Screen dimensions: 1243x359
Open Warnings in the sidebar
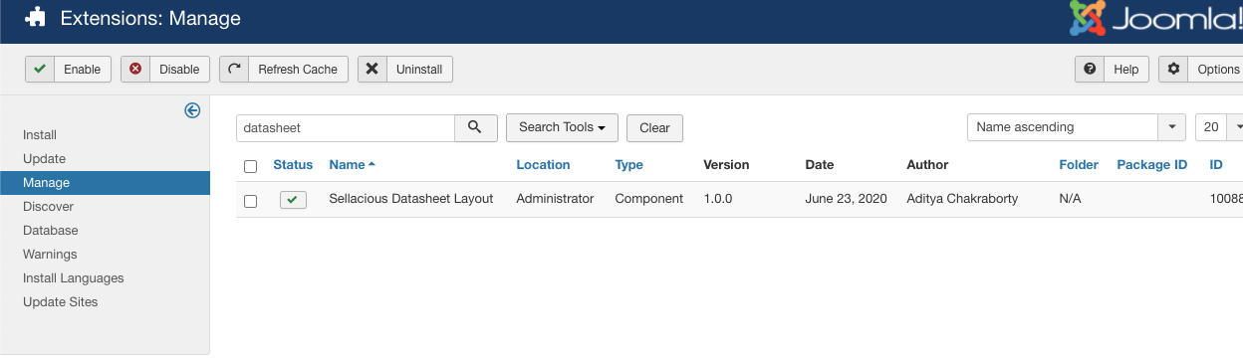50,255
